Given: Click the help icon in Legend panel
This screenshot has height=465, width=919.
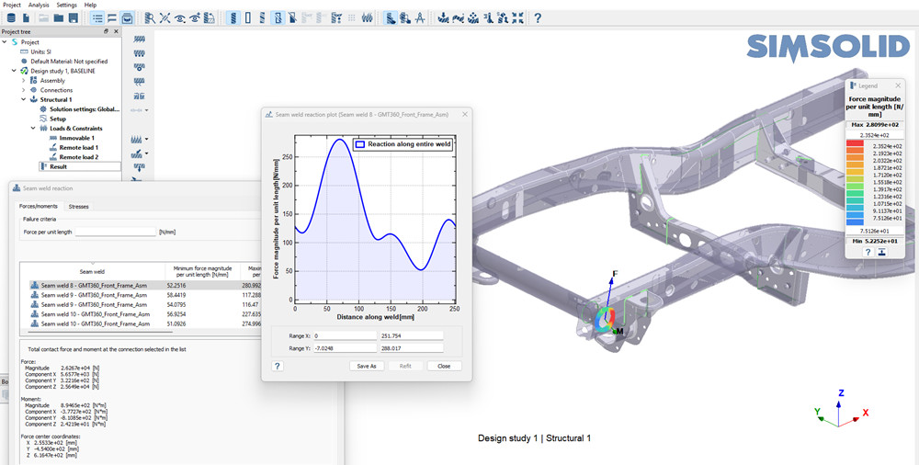Looking at the screenshot, I should 868,252.
